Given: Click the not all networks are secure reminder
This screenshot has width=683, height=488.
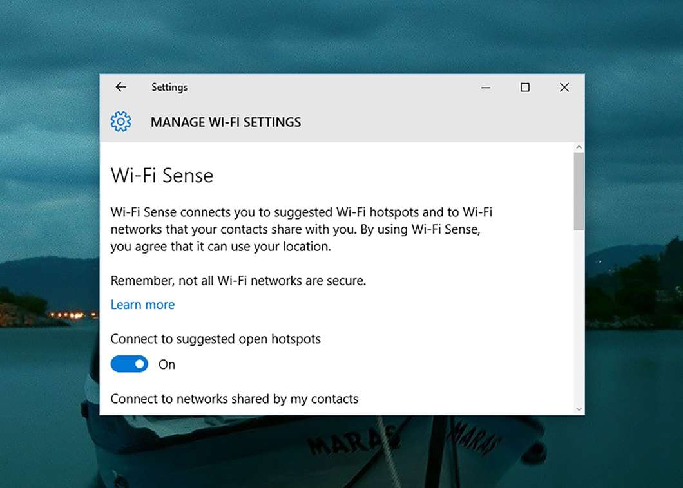Looking at the screenshot, I should click(238, 281).
